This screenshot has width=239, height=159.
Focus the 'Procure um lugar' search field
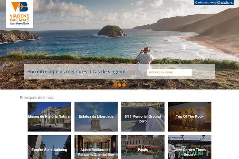[169, 72]
